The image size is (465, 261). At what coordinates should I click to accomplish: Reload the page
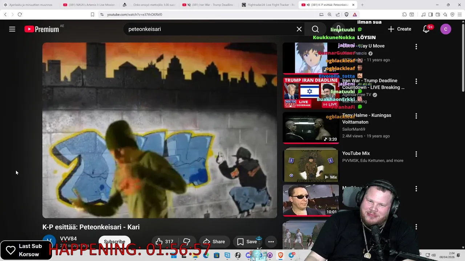click(20, 14)
